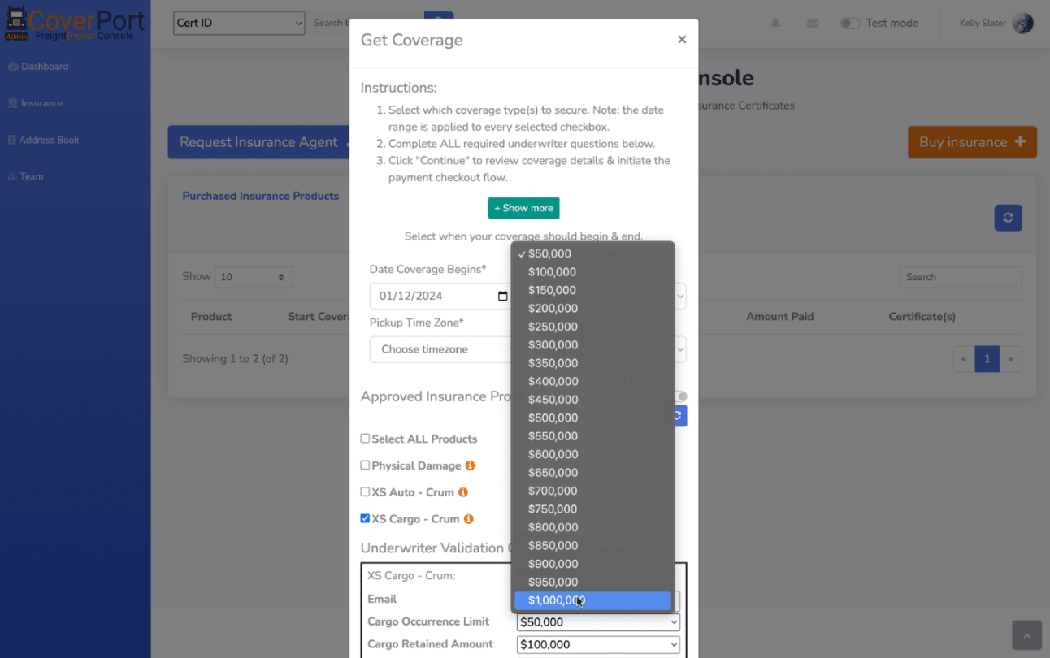
Task: Click the XS Auto - Crum info icon
Action: [463, 492]
